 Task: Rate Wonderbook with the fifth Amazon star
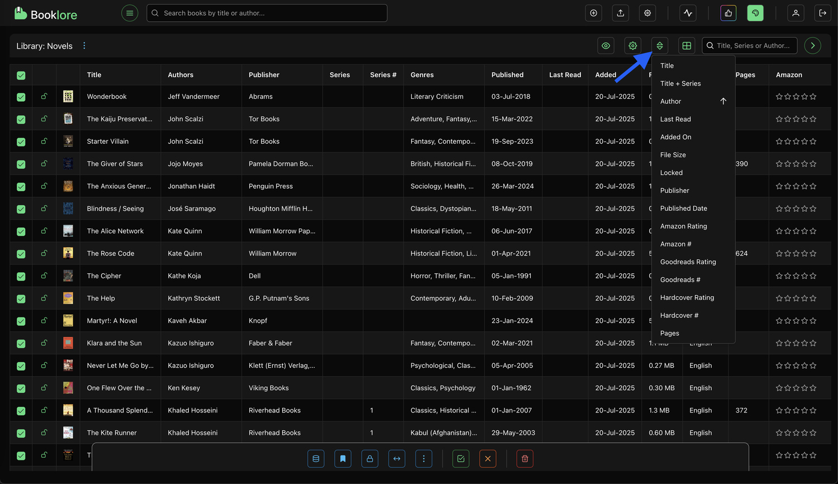click(813, 97)
